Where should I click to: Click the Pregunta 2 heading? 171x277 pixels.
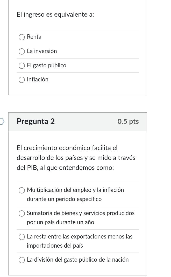click(x=36, y=121)
